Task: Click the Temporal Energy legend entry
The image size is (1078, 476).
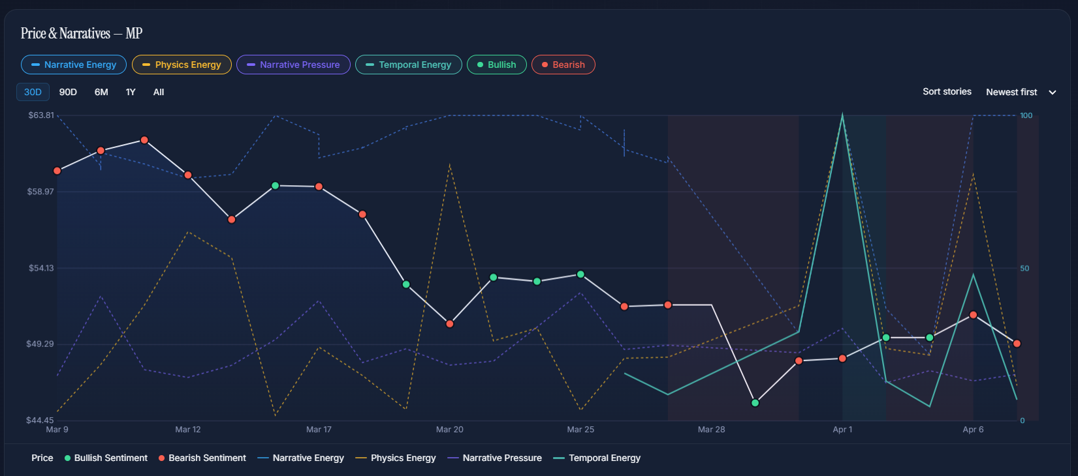Action: tap(597, 458)
